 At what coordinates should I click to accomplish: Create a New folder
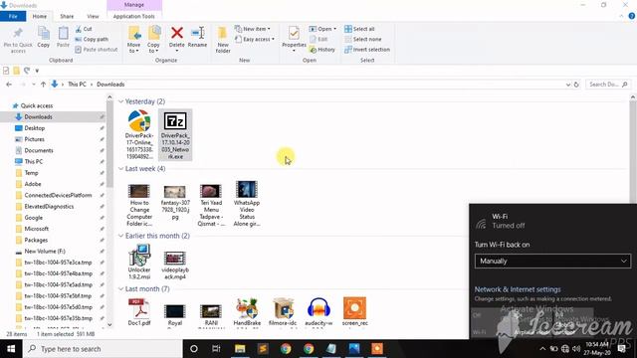223,40
